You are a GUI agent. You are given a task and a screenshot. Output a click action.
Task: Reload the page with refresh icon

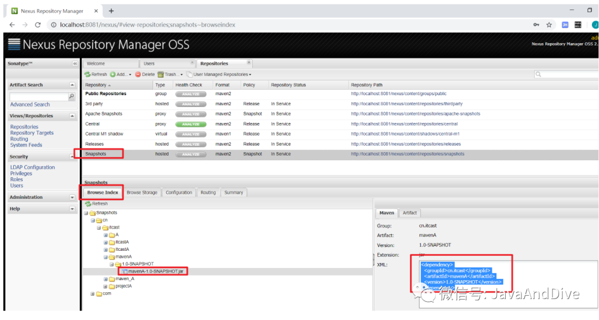click(38, 25)
